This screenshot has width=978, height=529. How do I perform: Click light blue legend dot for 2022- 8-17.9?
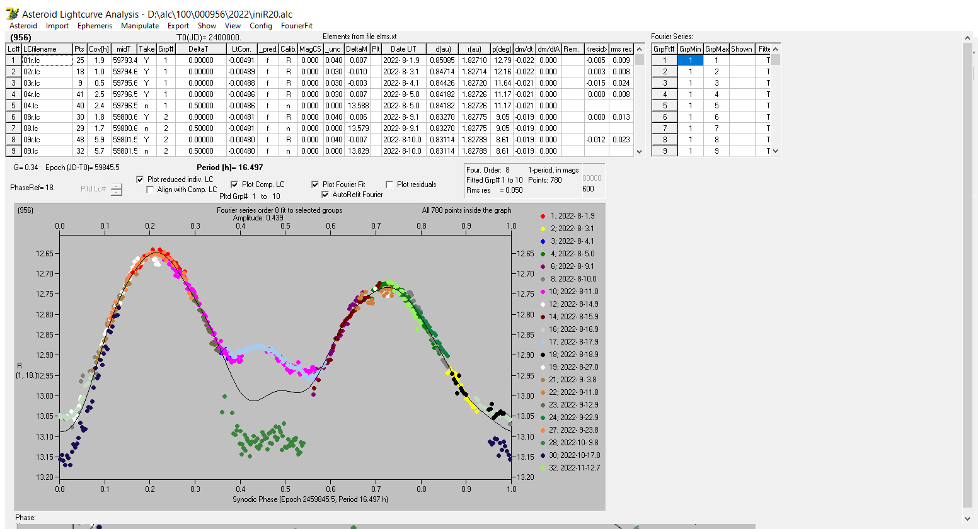pyautogui.click(x=543, y=342)
